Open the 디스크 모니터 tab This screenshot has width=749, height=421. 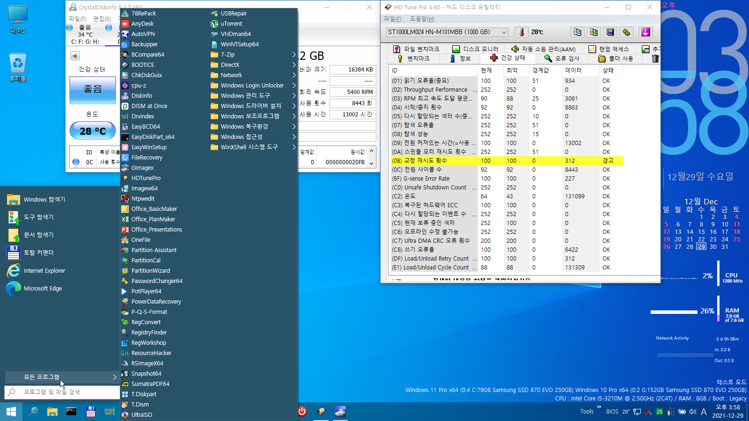click(x=475, y=49)
